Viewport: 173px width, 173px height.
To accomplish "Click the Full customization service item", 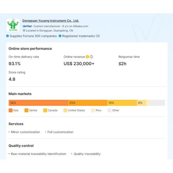I will 60,132.
